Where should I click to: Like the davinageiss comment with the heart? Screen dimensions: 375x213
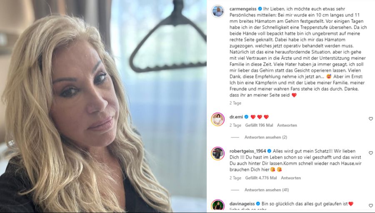tap(371, 206)
